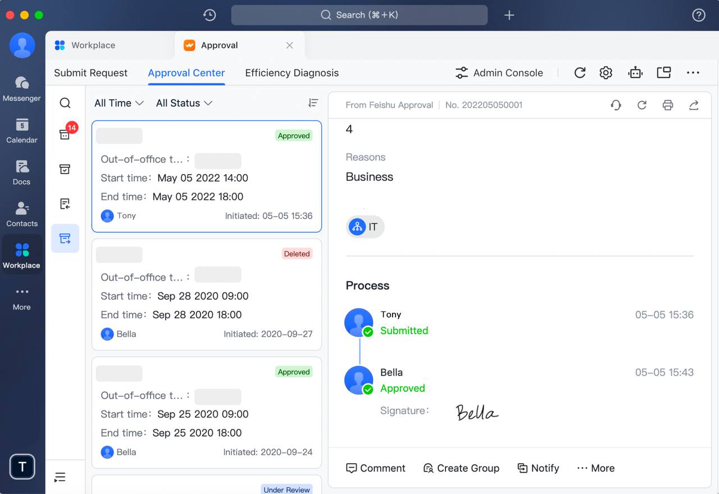Print the approval request detail
This screenshot has width=719, height=494.
667,105
